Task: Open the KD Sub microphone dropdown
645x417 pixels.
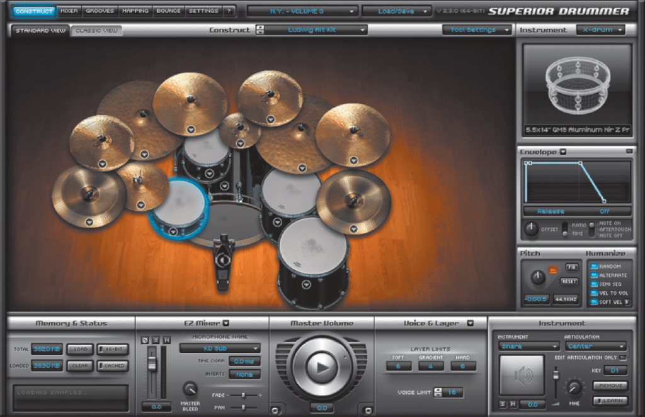Action: coord(220,348)
